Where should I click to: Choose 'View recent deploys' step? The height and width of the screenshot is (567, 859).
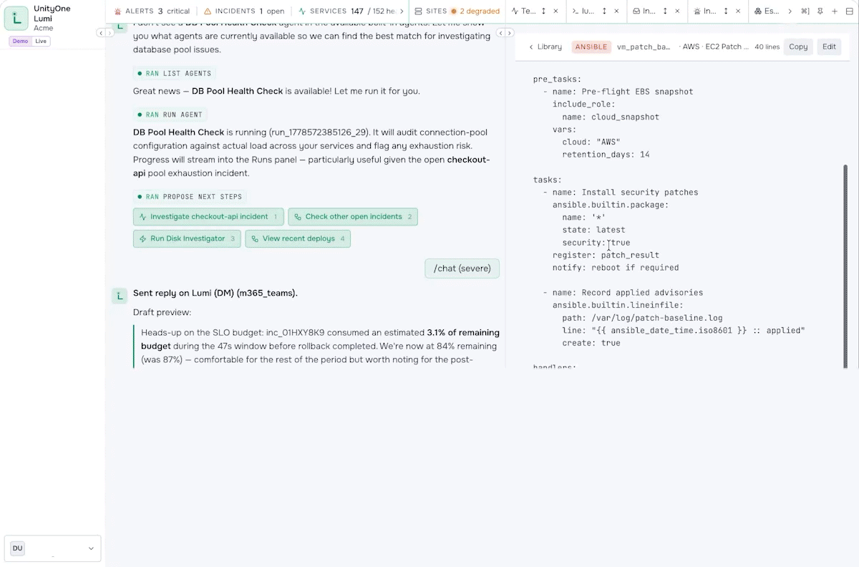point(298,238)
